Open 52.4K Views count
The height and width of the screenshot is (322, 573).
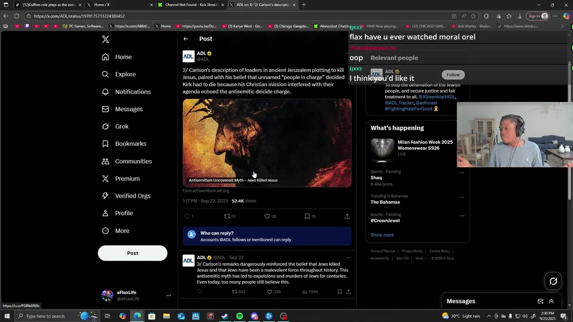tap(244, 201)
